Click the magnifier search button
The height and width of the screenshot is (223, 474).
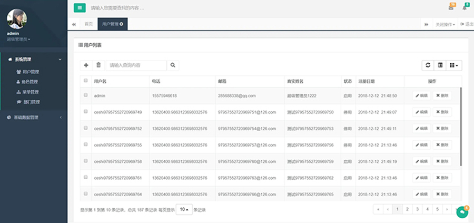coord(173,65)
